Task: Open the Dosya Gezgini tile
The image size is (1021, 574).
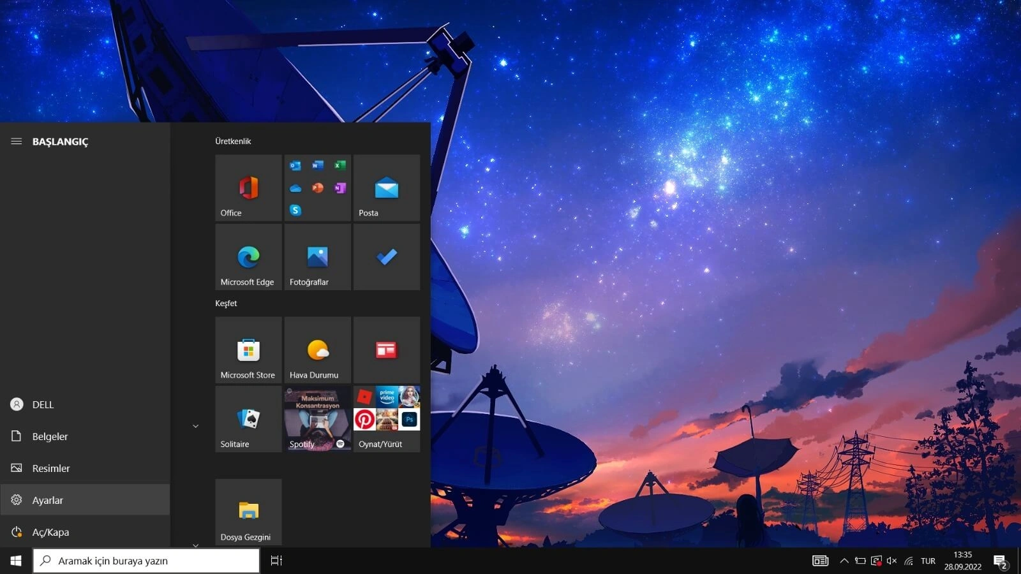Action: (248, 511)
